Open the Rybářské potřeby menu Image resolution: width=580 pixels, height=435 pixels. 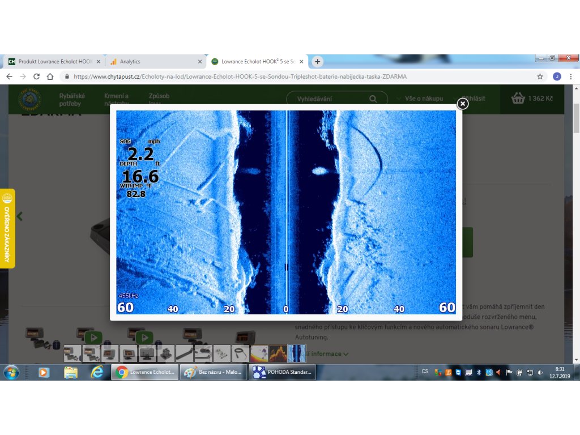pyautogui.click(x=72, y=100)
